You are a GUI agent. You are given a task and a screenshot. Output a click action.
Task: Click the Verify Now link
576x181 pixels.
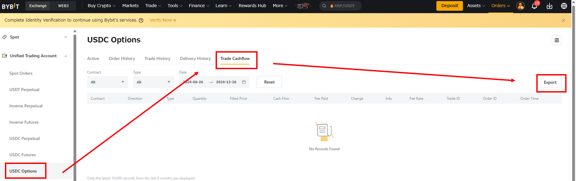click(x=163, y=21)
